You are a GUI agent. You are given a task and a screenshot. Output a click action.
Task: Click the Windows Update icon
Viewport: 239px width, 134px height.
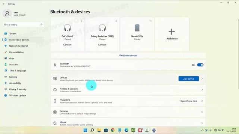pos(6,95)
